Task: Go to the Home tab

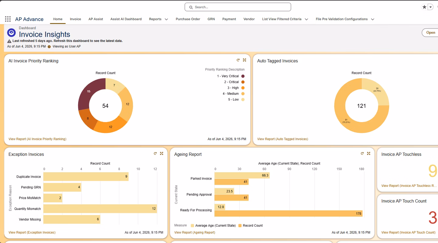Action: 58,19
